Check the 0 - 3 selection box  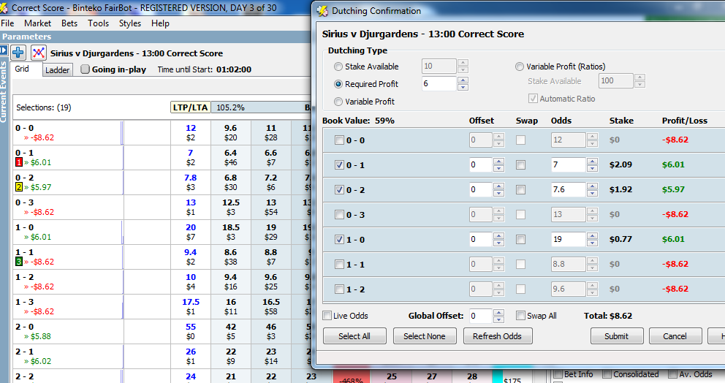pyautogui.click(x=339, y=215)
